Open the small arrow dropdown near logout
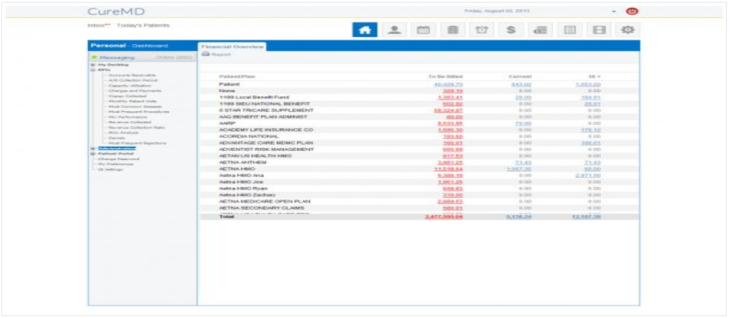Screen dimensions: 730x318 coord(614,12)
